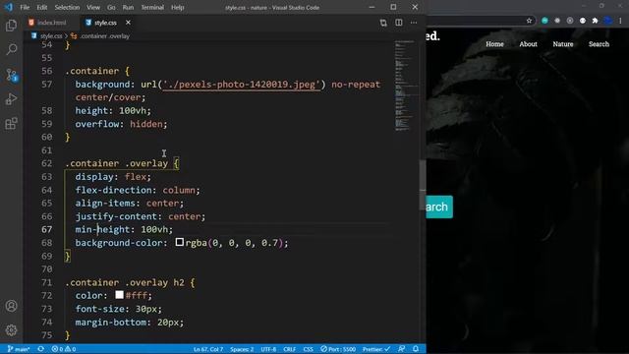Open the browser three-dot menu

[x=620, y=21]
